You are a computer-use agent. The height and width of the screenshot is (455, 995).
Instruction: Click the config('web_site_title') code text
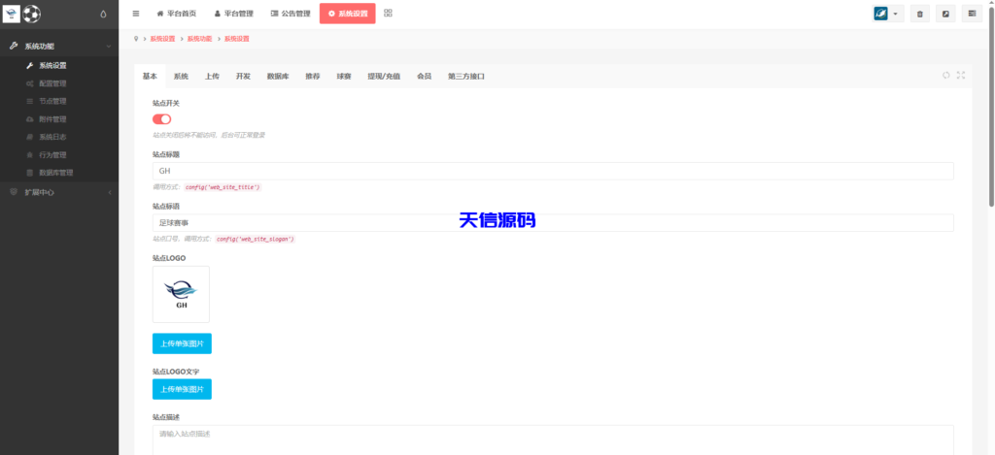coord(223,187)
